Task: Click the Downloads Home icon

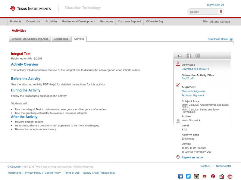Action: (231, 39)
